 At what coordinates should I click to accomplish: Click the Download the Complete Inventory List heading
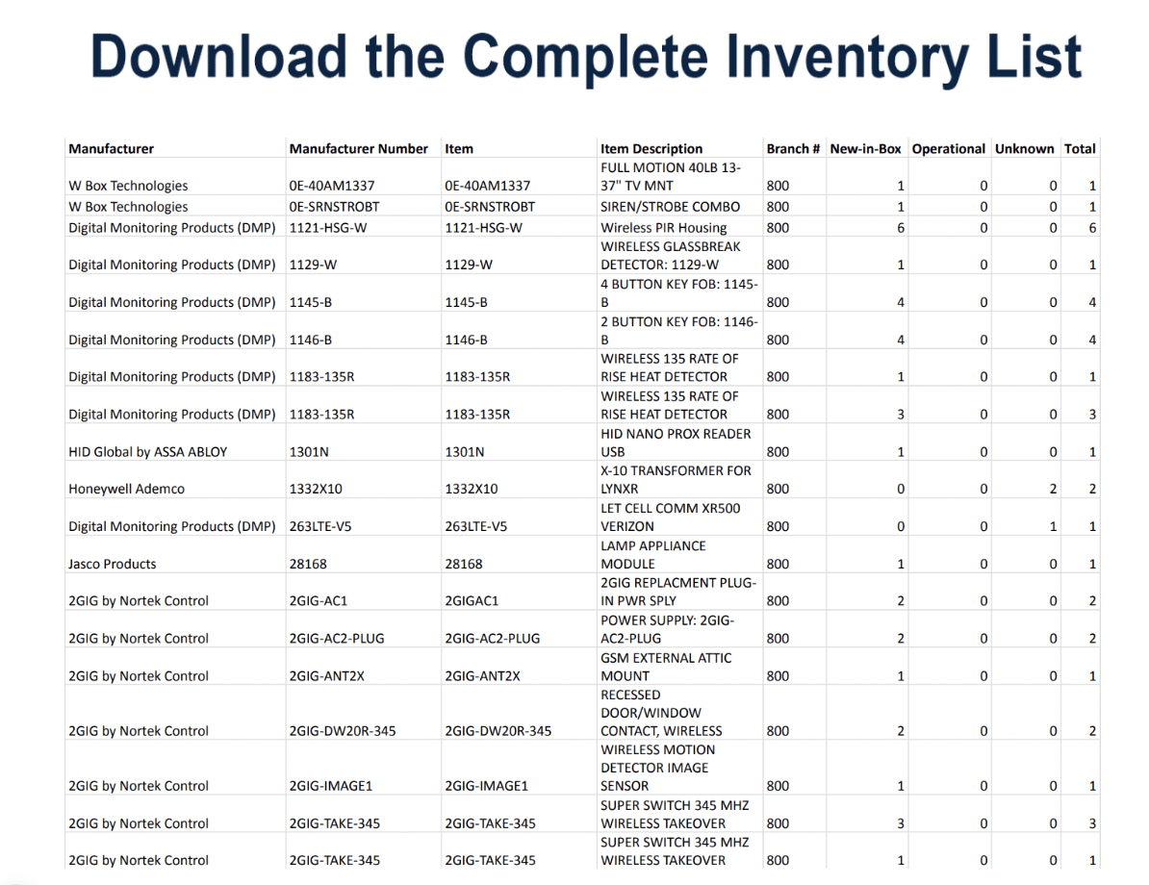[586, 57]
